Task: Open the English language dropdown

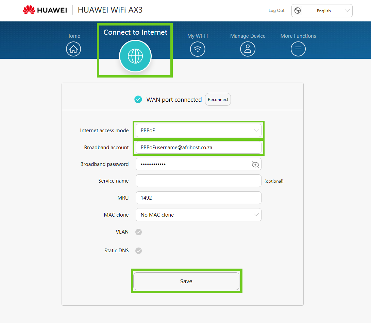Action: pyautogui.click(x=322, y=11)
